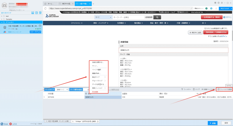
Task: Switch to the ホーム tab
Action: (x=50, y=4)
